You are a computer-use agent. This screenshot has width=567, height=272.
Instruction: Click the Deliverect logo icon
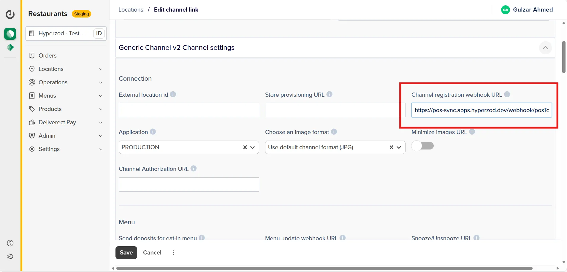click(10, 14)
